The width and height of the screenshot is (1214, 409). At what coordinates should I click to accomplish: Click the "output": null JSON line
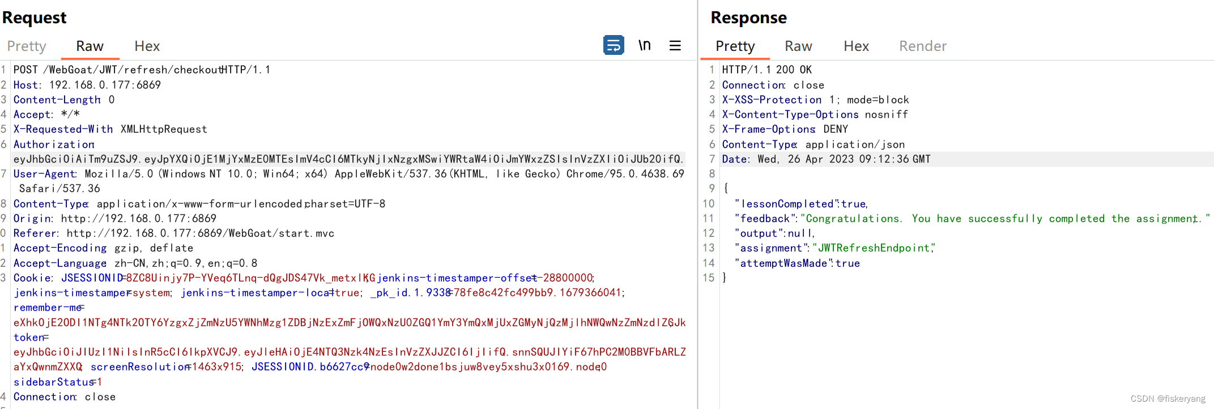(x=774, y=233)
